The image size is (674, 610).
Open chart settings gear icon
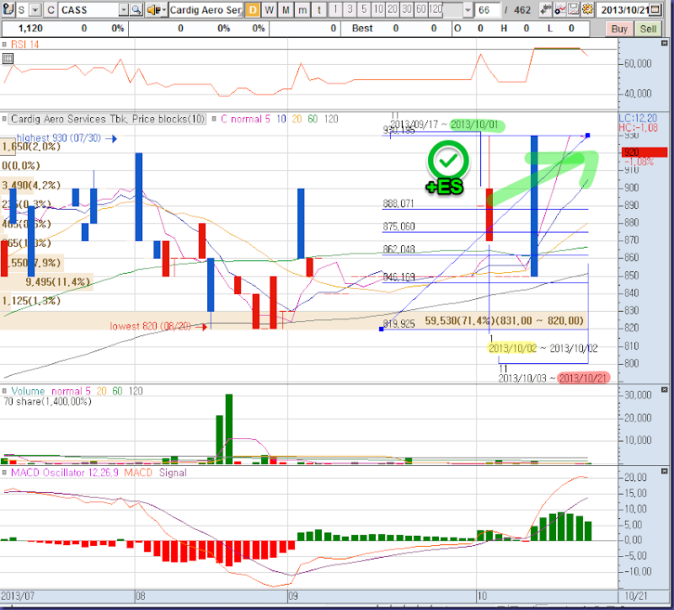click(x=587, y=9)
